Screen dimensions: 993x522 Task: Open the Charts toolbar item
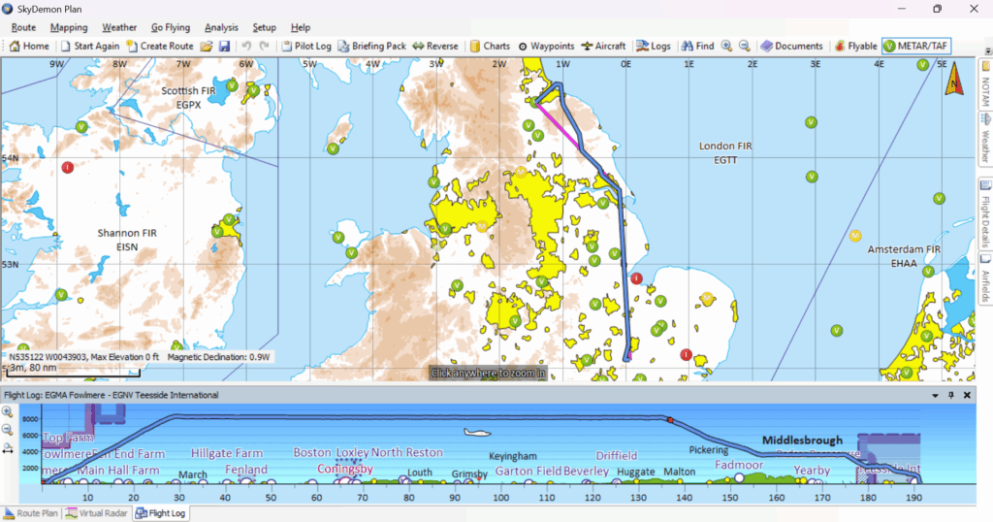[490, 46]
